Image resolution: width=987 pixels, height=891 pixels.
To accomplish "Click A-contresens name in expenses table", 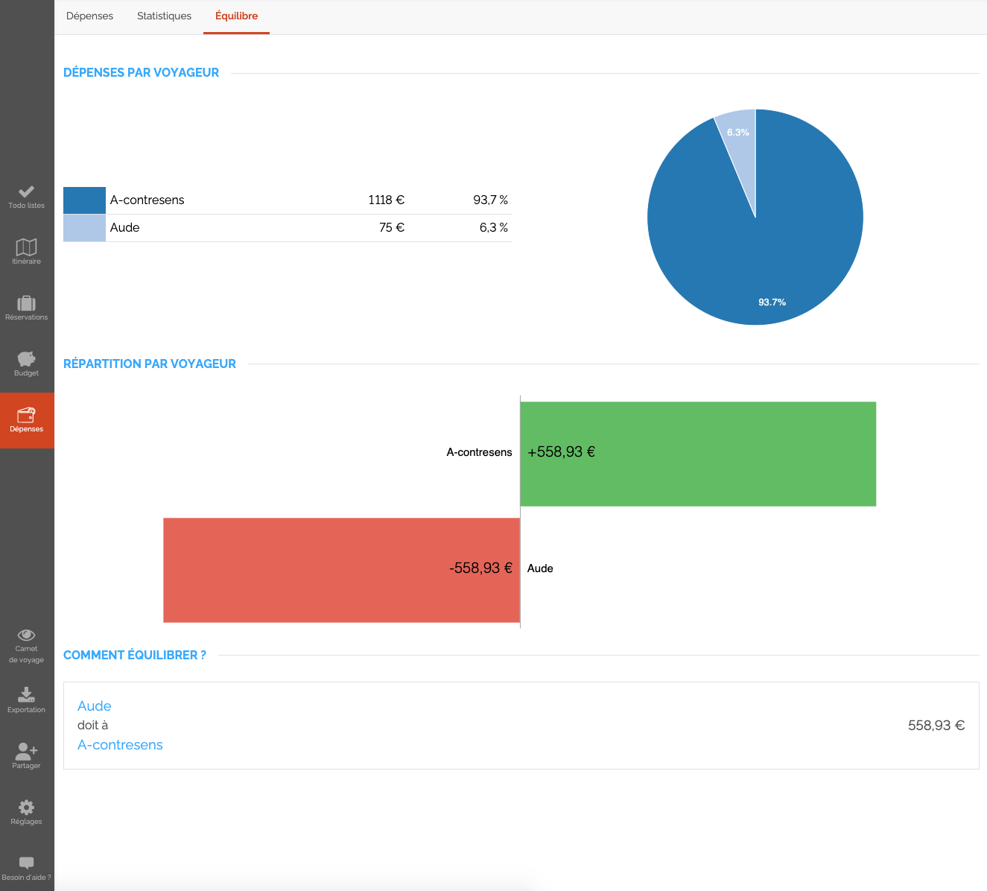I will [147, 200].
